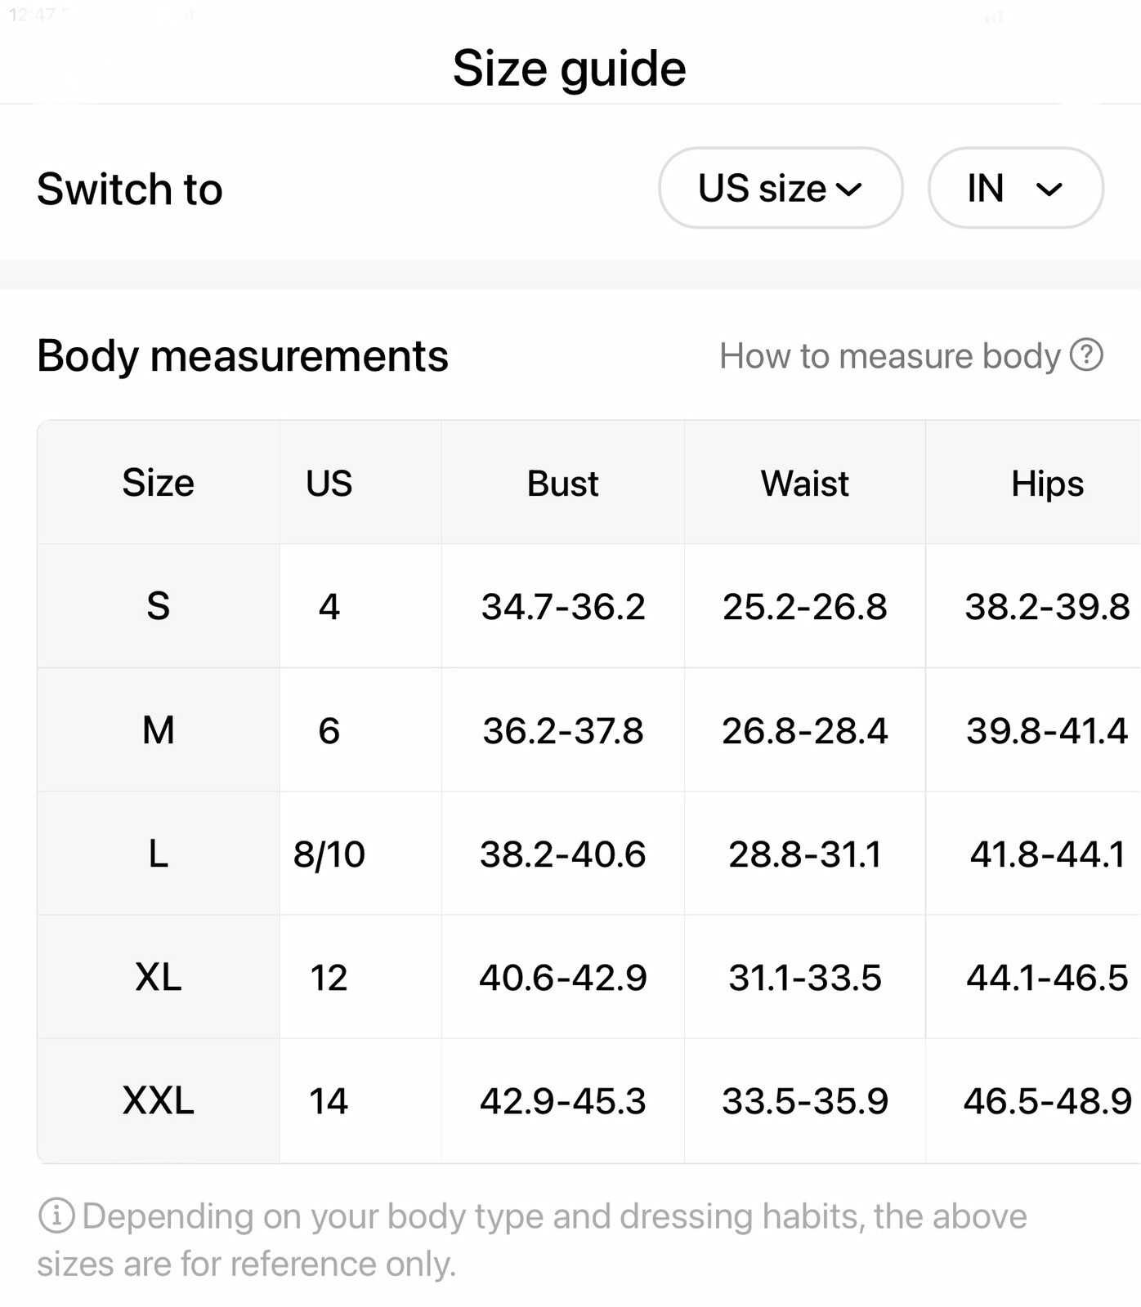Click the Hips column header
This screenshot has width=1141, height=1307.
[1047, 484]
